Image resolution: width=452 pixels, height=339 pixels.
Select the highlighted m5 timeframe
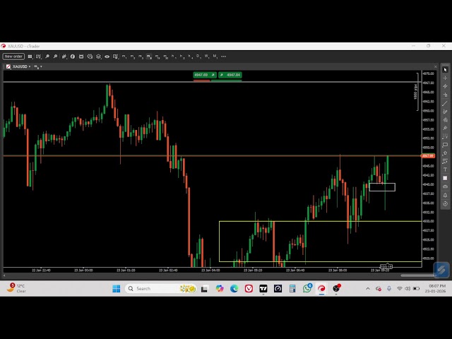(149, 56)
